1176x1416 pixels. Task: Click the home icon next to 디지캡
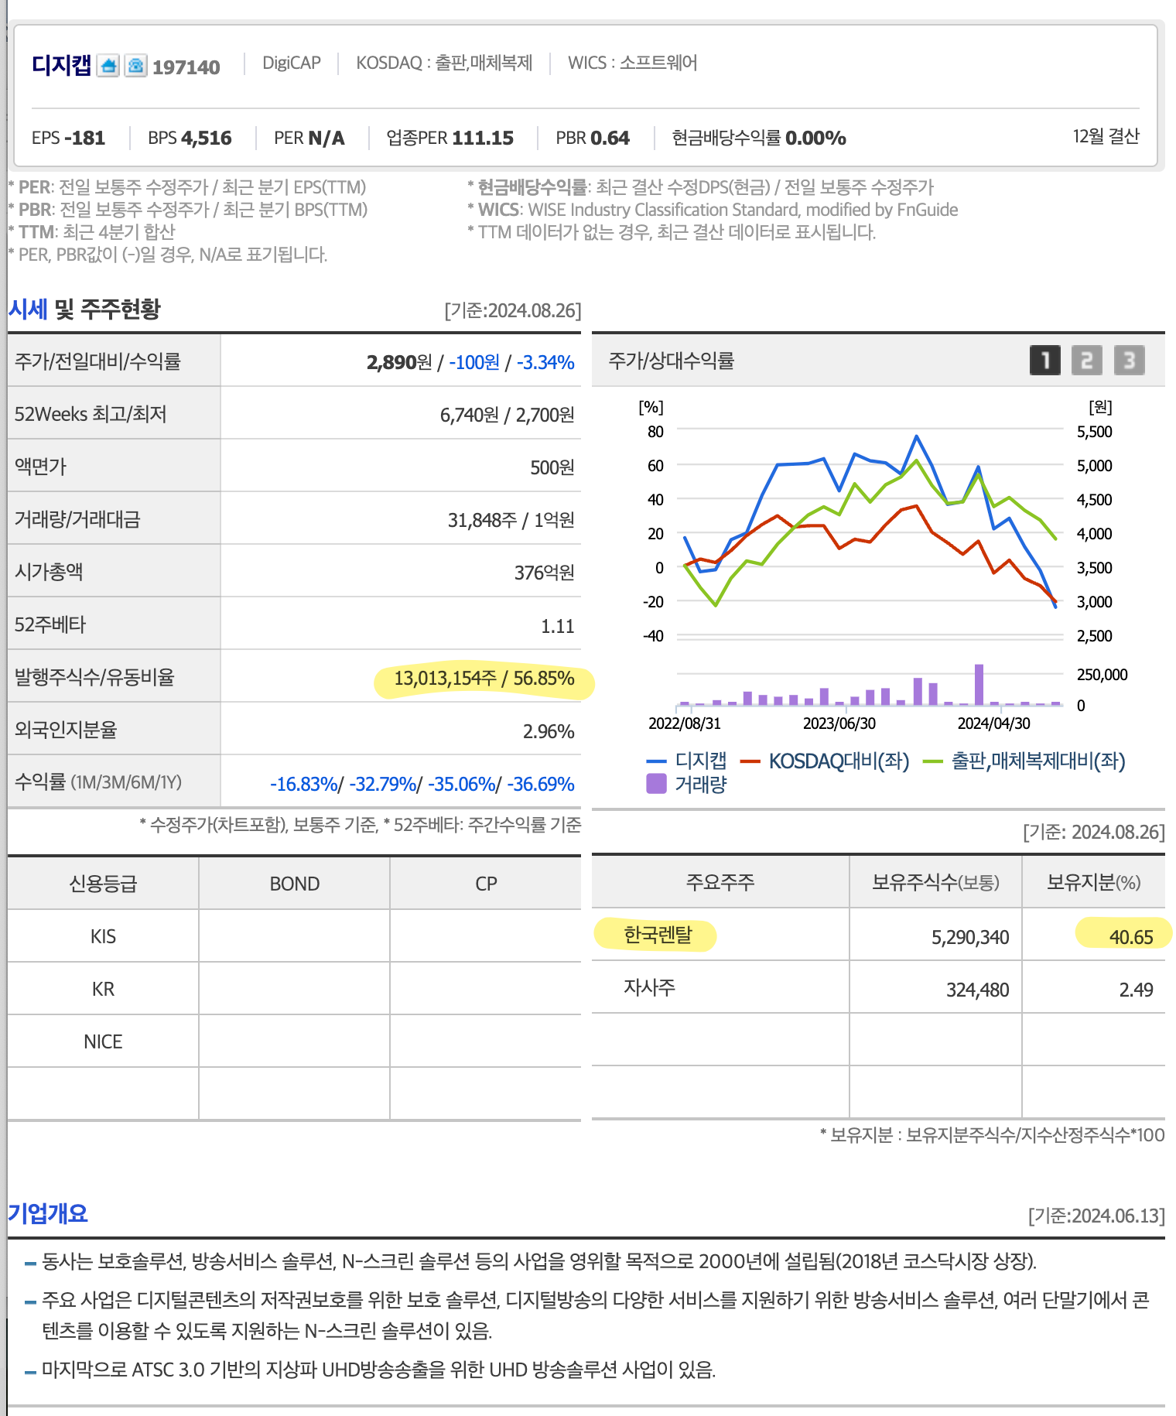tap(108, 66)
